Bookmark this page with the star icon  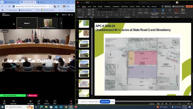49,6
